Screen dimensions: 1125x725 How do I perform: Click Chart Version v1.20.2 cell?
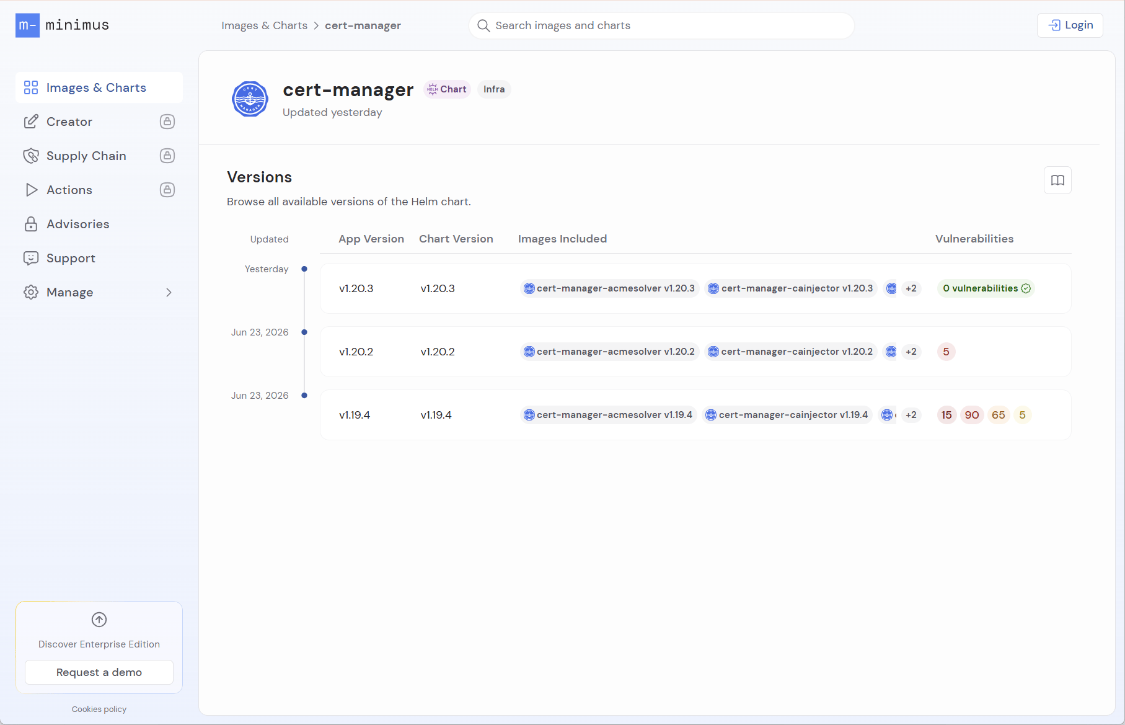click(x=438, y=352)
